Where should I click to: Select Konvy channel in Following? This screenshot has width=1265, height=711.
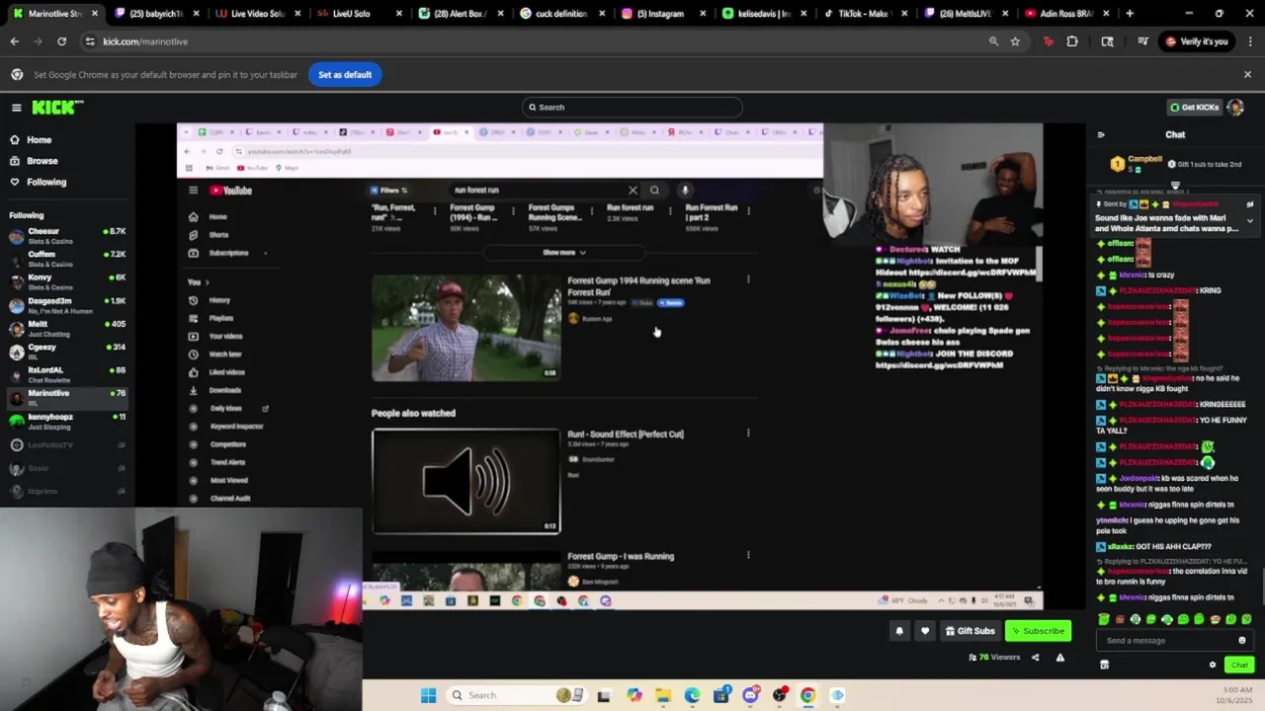point(67,281)
